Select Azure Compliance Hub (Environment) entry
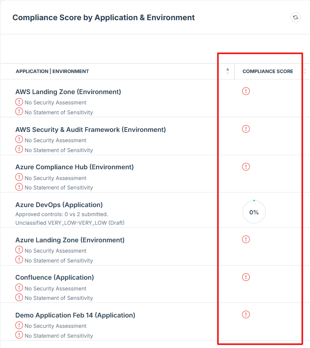310x348 pixels. (x=74, y=167)
